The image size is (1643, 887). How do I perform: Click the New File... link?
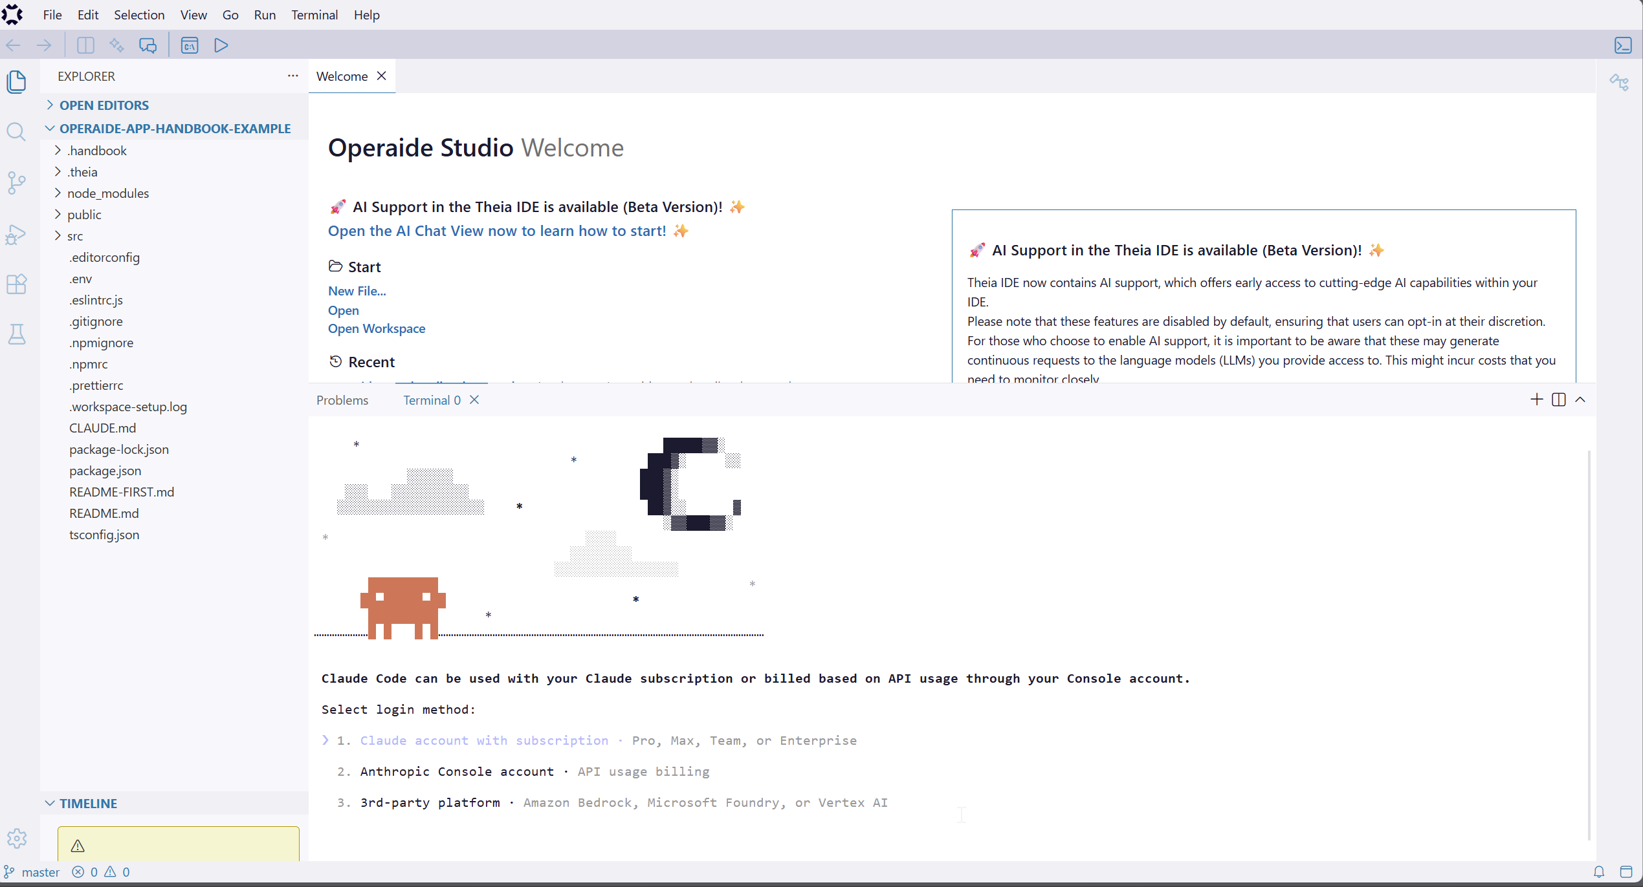tap(357, 291)
